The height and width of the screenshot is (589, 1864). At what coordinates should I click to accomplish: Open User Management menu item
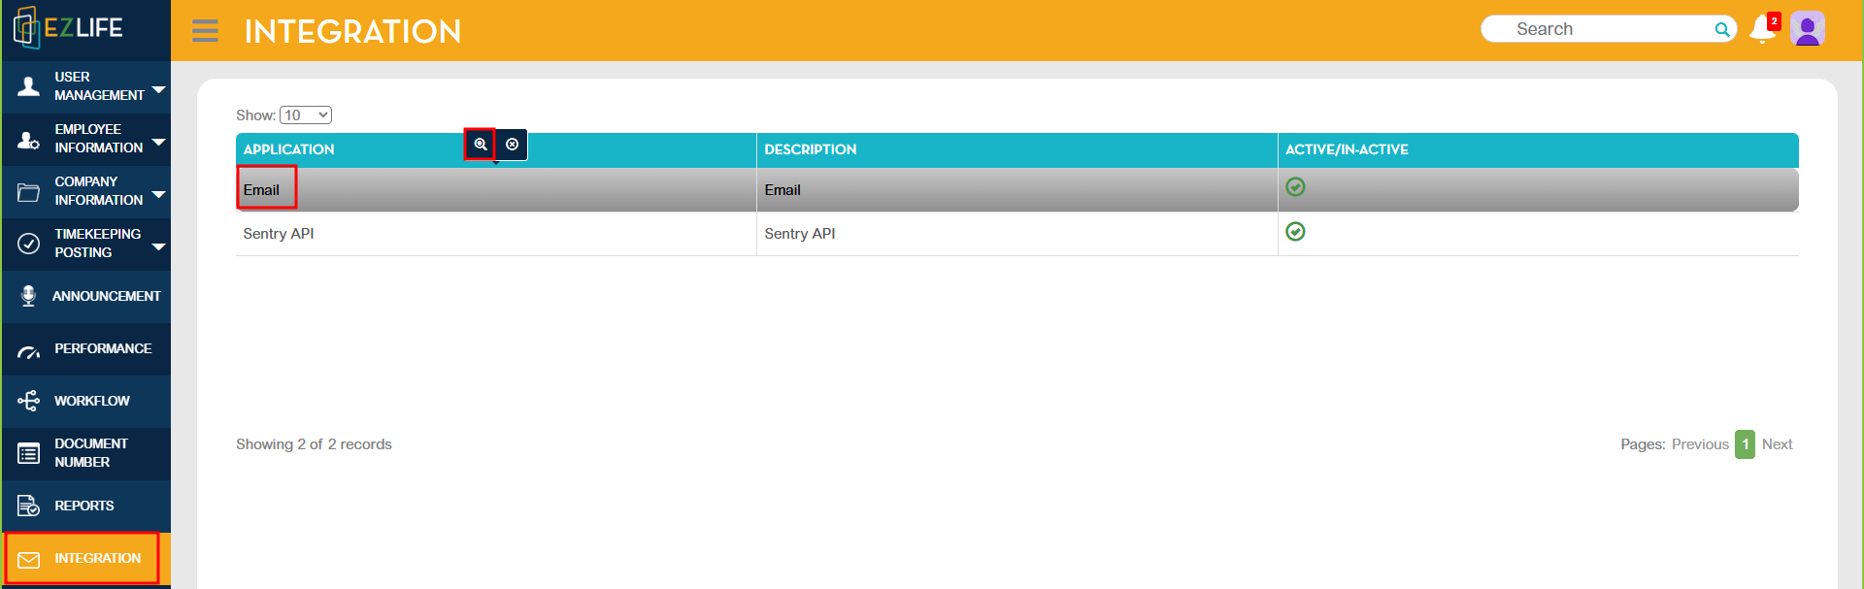pos(86,86)
